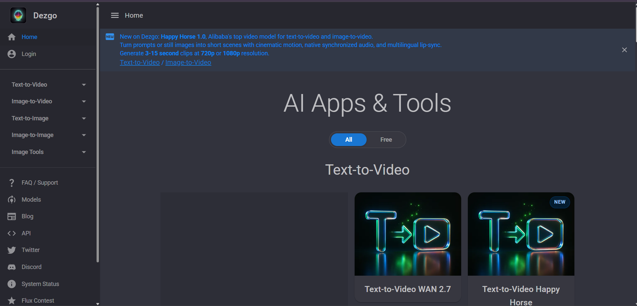637x306 pixels.
Task: Open the API documentation link
Action: pyautogui.click(x=26, y=233)
